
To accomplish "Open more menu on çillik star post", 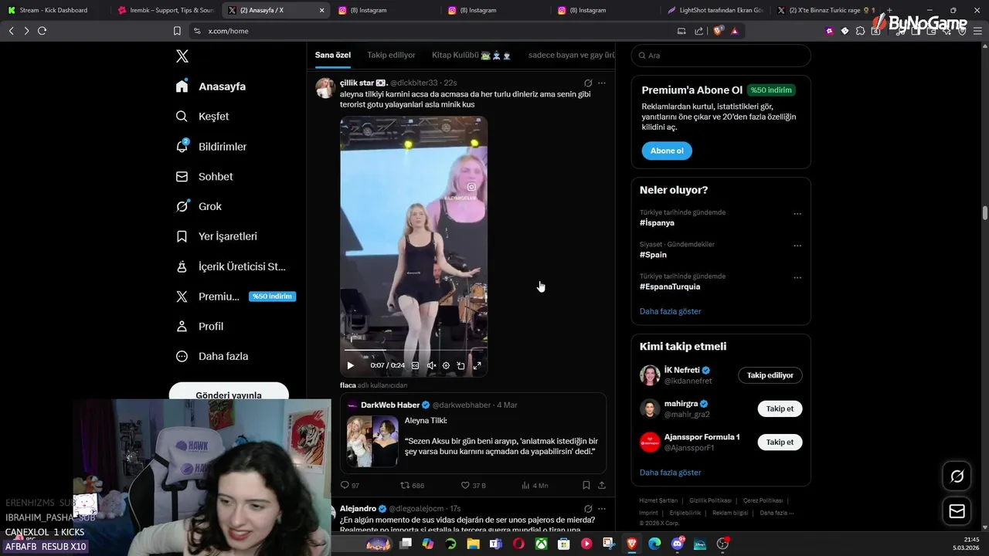I will tap(602, 83).
